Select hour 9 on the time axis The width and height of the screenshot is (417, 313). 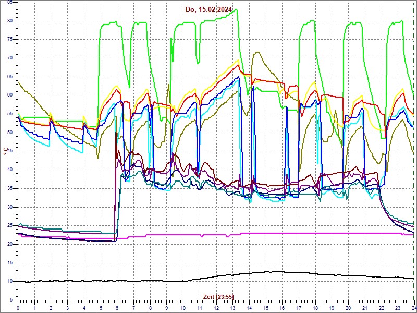click(x=167, y=308)
